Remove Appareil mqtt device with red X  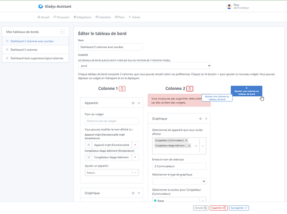pos(135,145)
